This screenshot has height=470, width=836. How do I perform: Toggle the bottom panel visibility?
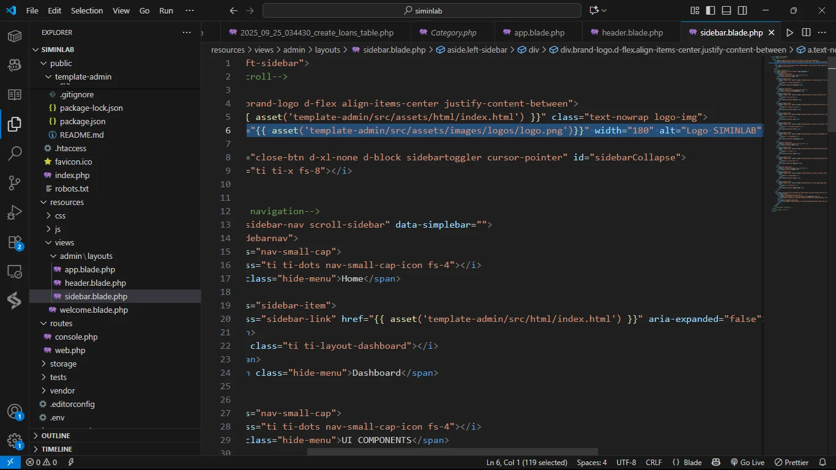click(x=726, y=10)
